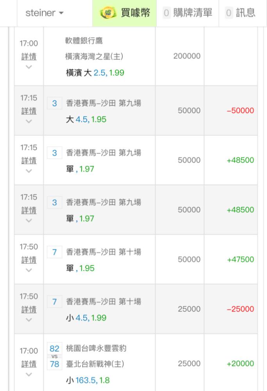Image resolution: width=267 pixels, height=391 pixels.
Task: Click number 7 badge in 小 4.5 row
Action: (55, 302)
